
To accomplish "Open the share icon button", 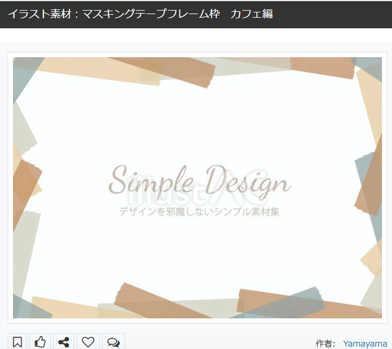I will pyautogui.click(x=64, y=342).
